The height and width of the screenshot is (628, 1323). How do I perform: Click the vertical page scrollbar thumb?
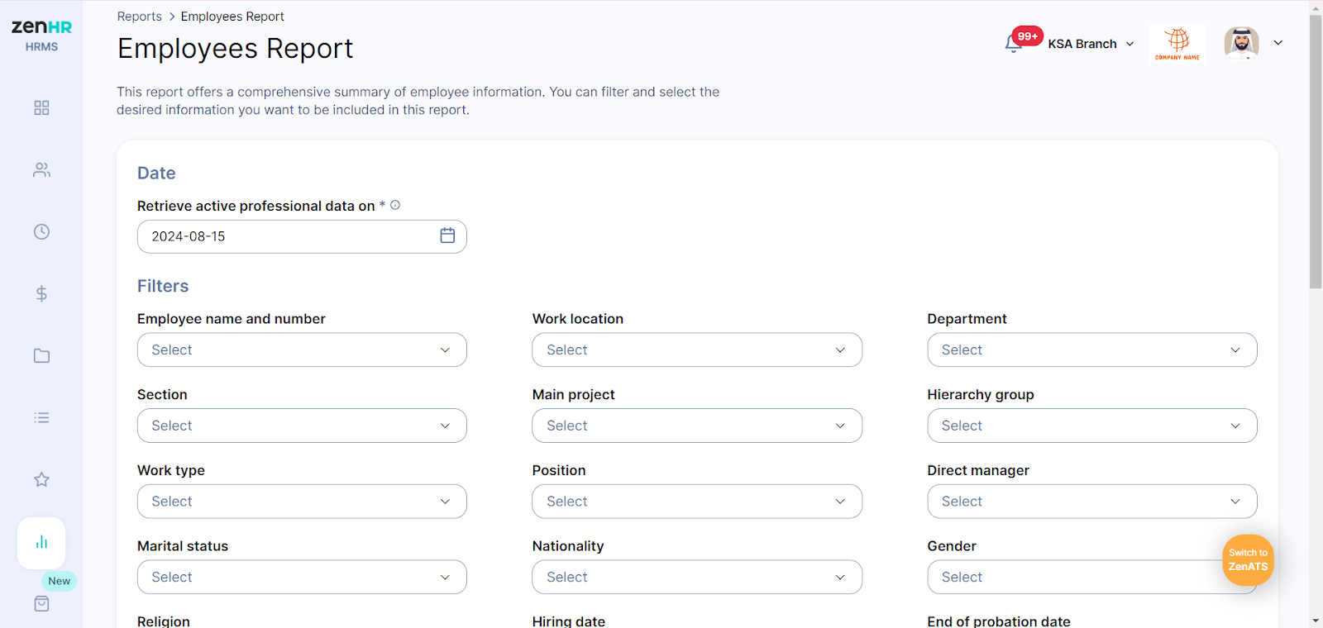(1316, 151)
